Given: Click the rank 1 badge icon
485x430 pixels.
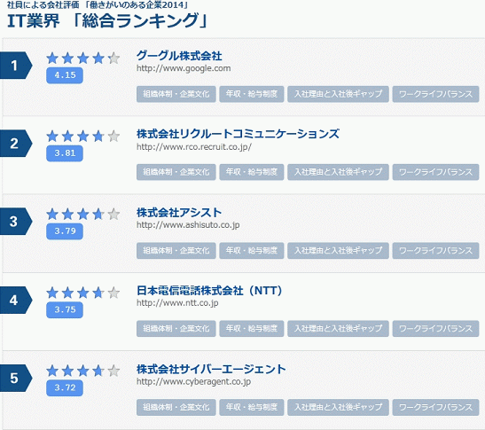Looking at the screenshot, I should [16, 66].
